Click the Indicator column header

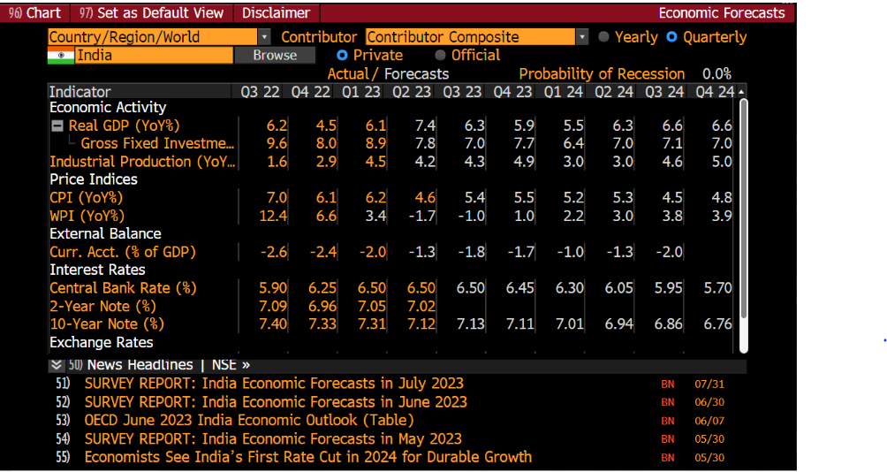(80, 92)
